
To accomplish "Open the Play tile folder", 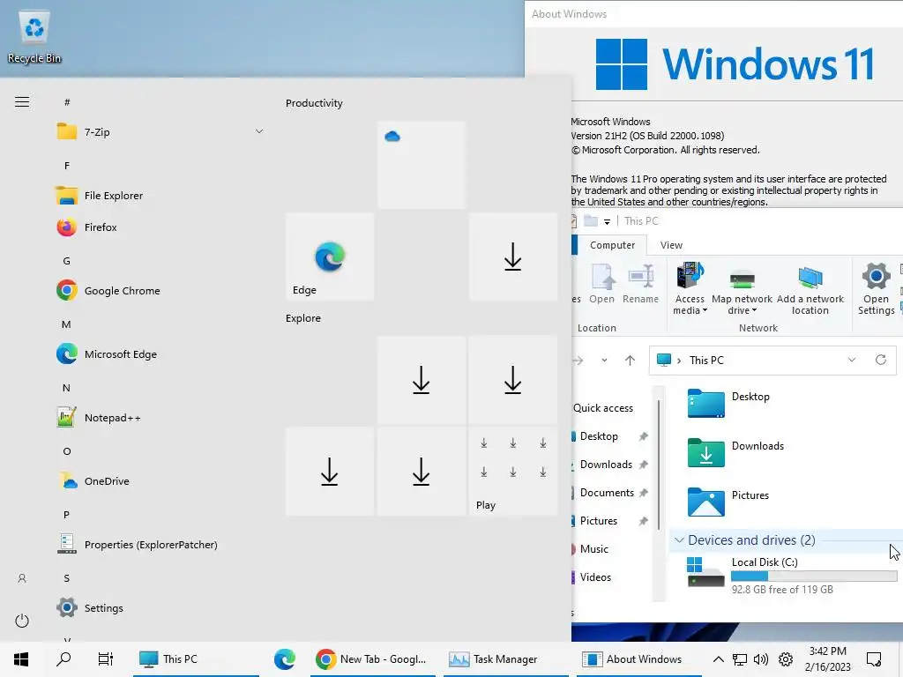I will (x=512, y=472).
